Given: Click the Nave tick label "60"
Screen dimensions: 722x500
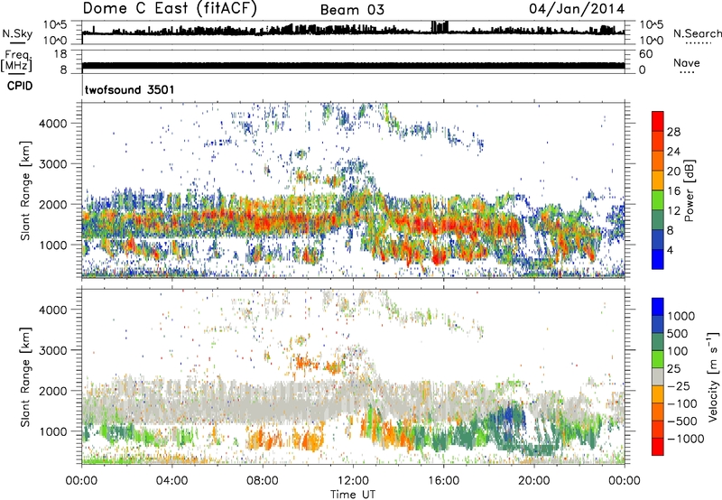Looking at the screenshot, I should pyautogui.click(x=645, y=54).
